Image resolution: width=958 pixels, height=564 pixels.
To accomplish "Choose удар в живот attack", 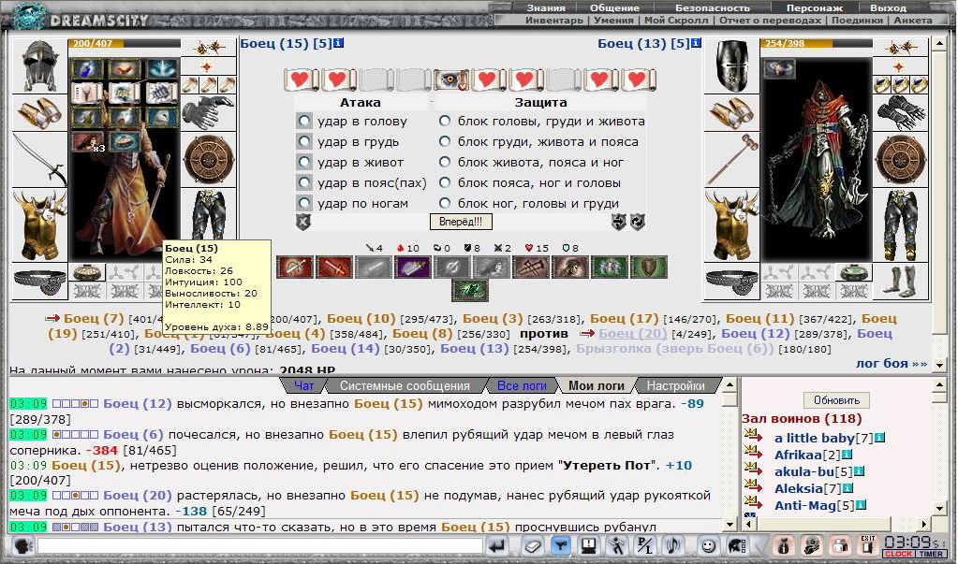I will 303,163.
